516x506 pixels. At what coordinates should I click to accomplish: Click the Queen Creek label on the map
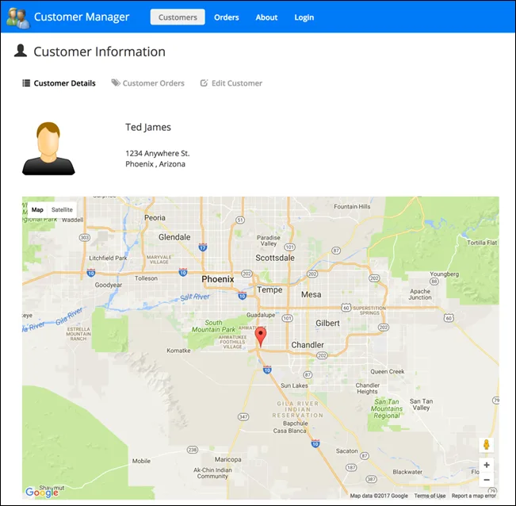[388, 371]
